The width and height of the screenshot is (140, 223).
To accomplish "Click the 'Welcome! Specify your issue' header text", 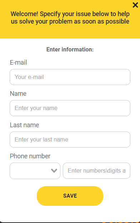I will tap(70, 14).
